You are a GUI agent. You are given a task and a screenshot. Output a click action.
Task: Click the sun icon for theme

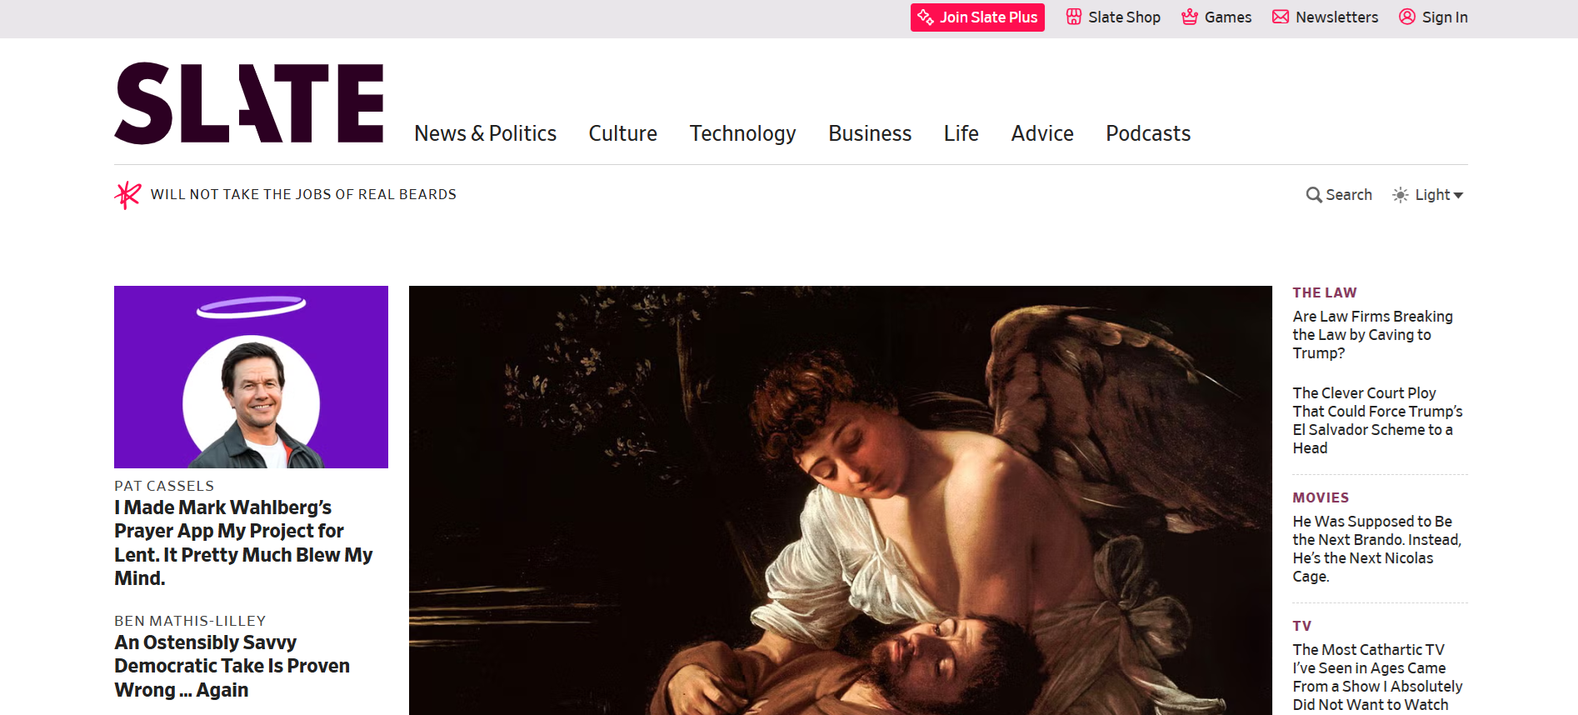(x=1401, y=195)
